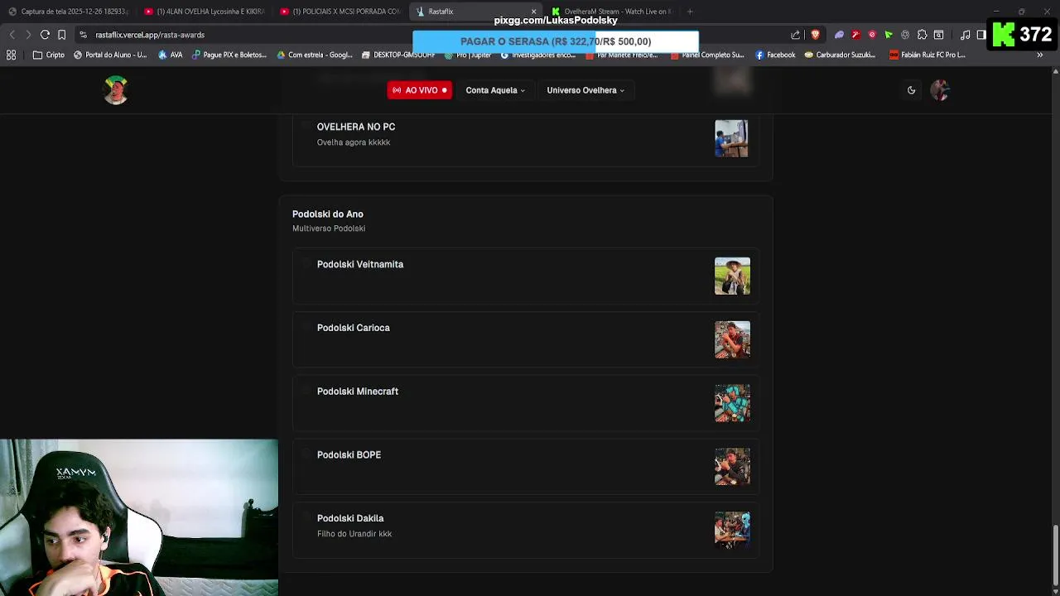The height and width of the screenshot is (596, 1060).
Task: Toggle the browser sidebar panel icon
Action: 981,35
